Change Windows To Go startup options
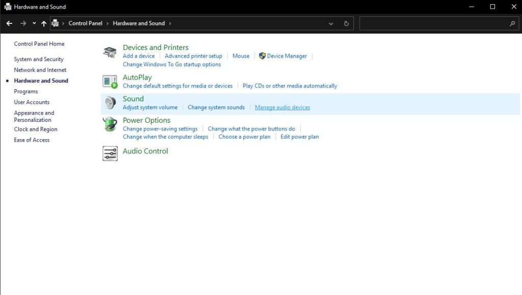The height and width of the screenshot is (295, 522). 172,64
